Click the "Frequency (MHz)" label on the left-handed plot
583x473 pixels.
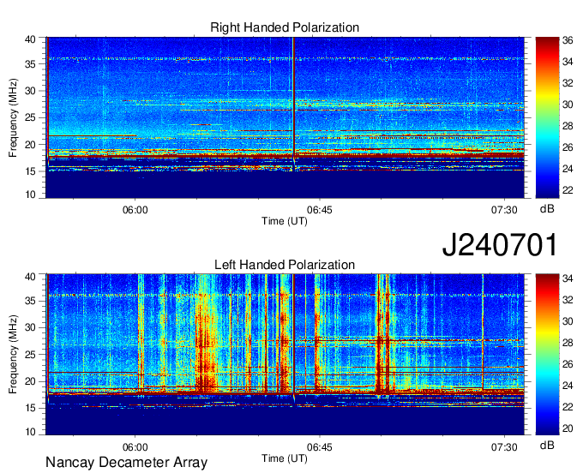click(x=13, y=355)
